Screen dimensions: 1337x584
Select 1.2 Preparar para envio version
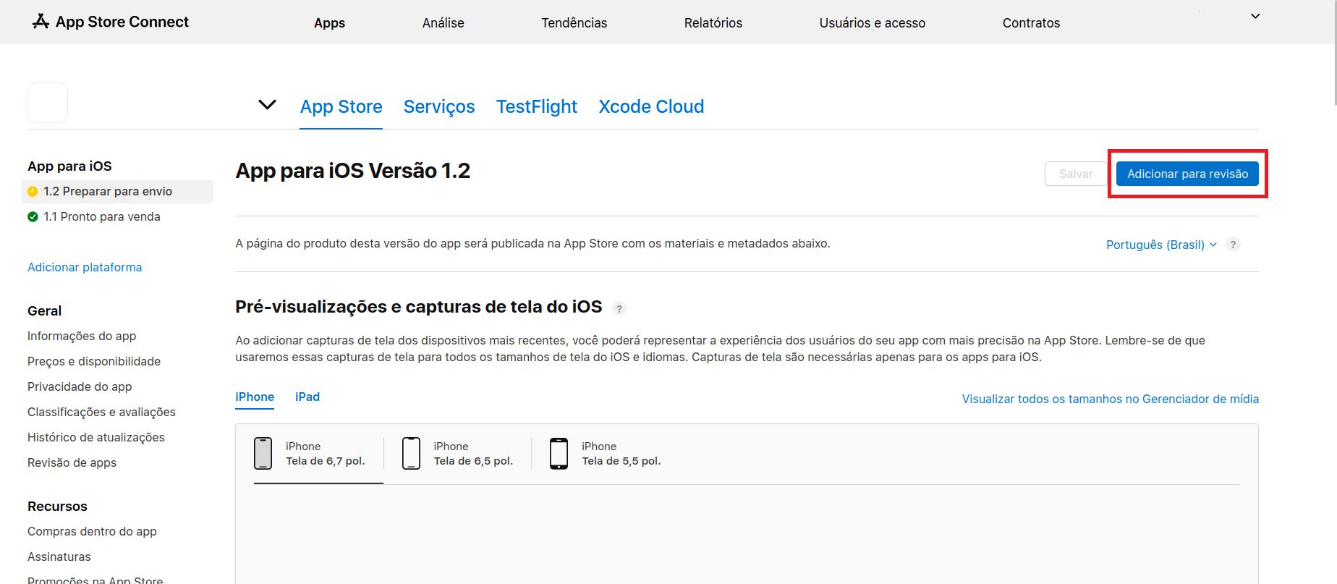(118, 191)
